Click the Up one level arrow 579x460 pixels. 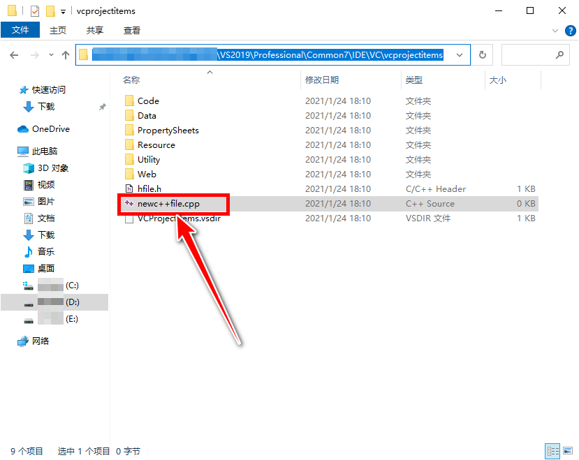66,55
